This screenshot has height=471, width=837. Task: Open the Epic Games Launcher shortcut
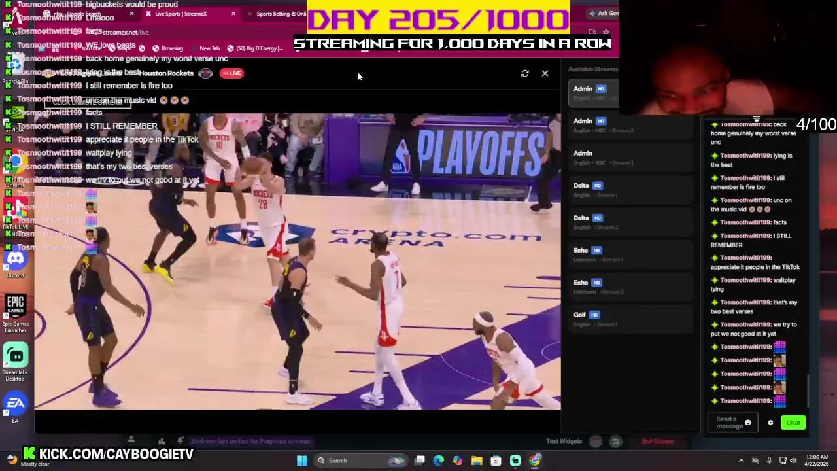[15, 314]
